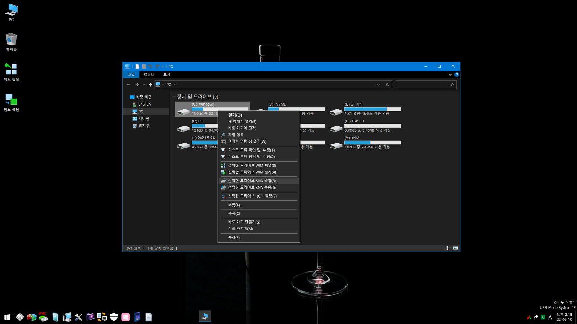Viewport: 577px width, 324px height.
Task: Open the address bar history dropdown
Action: (x=379, y=85)
